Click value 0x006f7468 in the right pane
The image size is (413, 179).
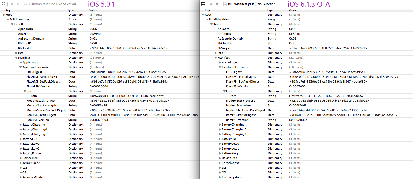pos(298,105)
